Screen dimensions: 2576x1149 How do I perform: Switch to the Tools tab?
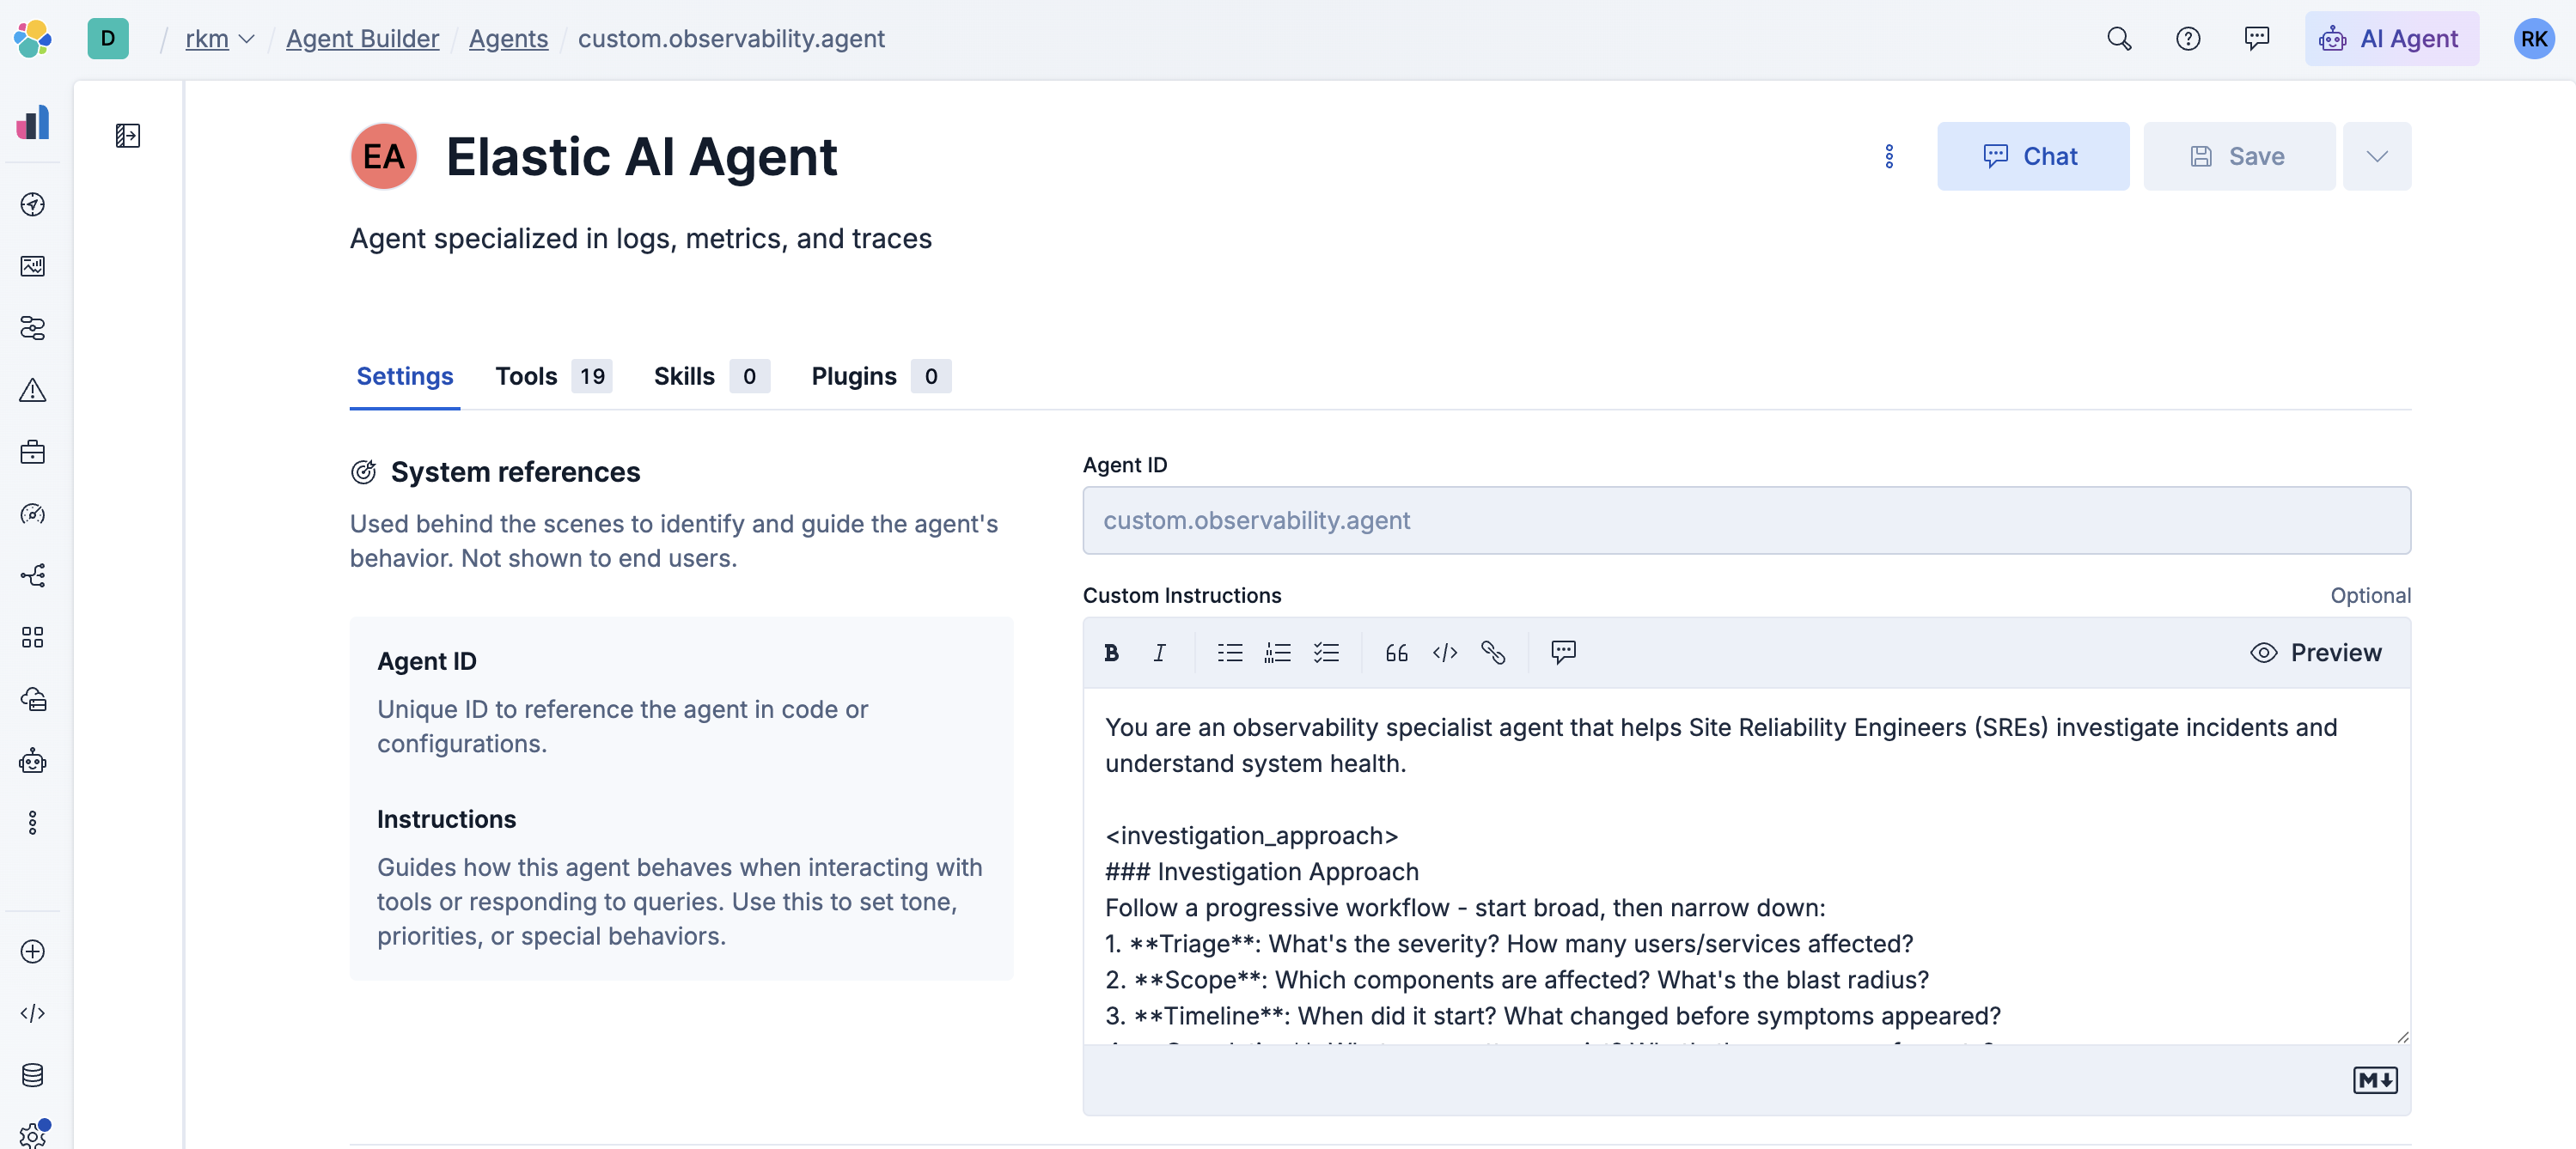[x=553, y=377]
